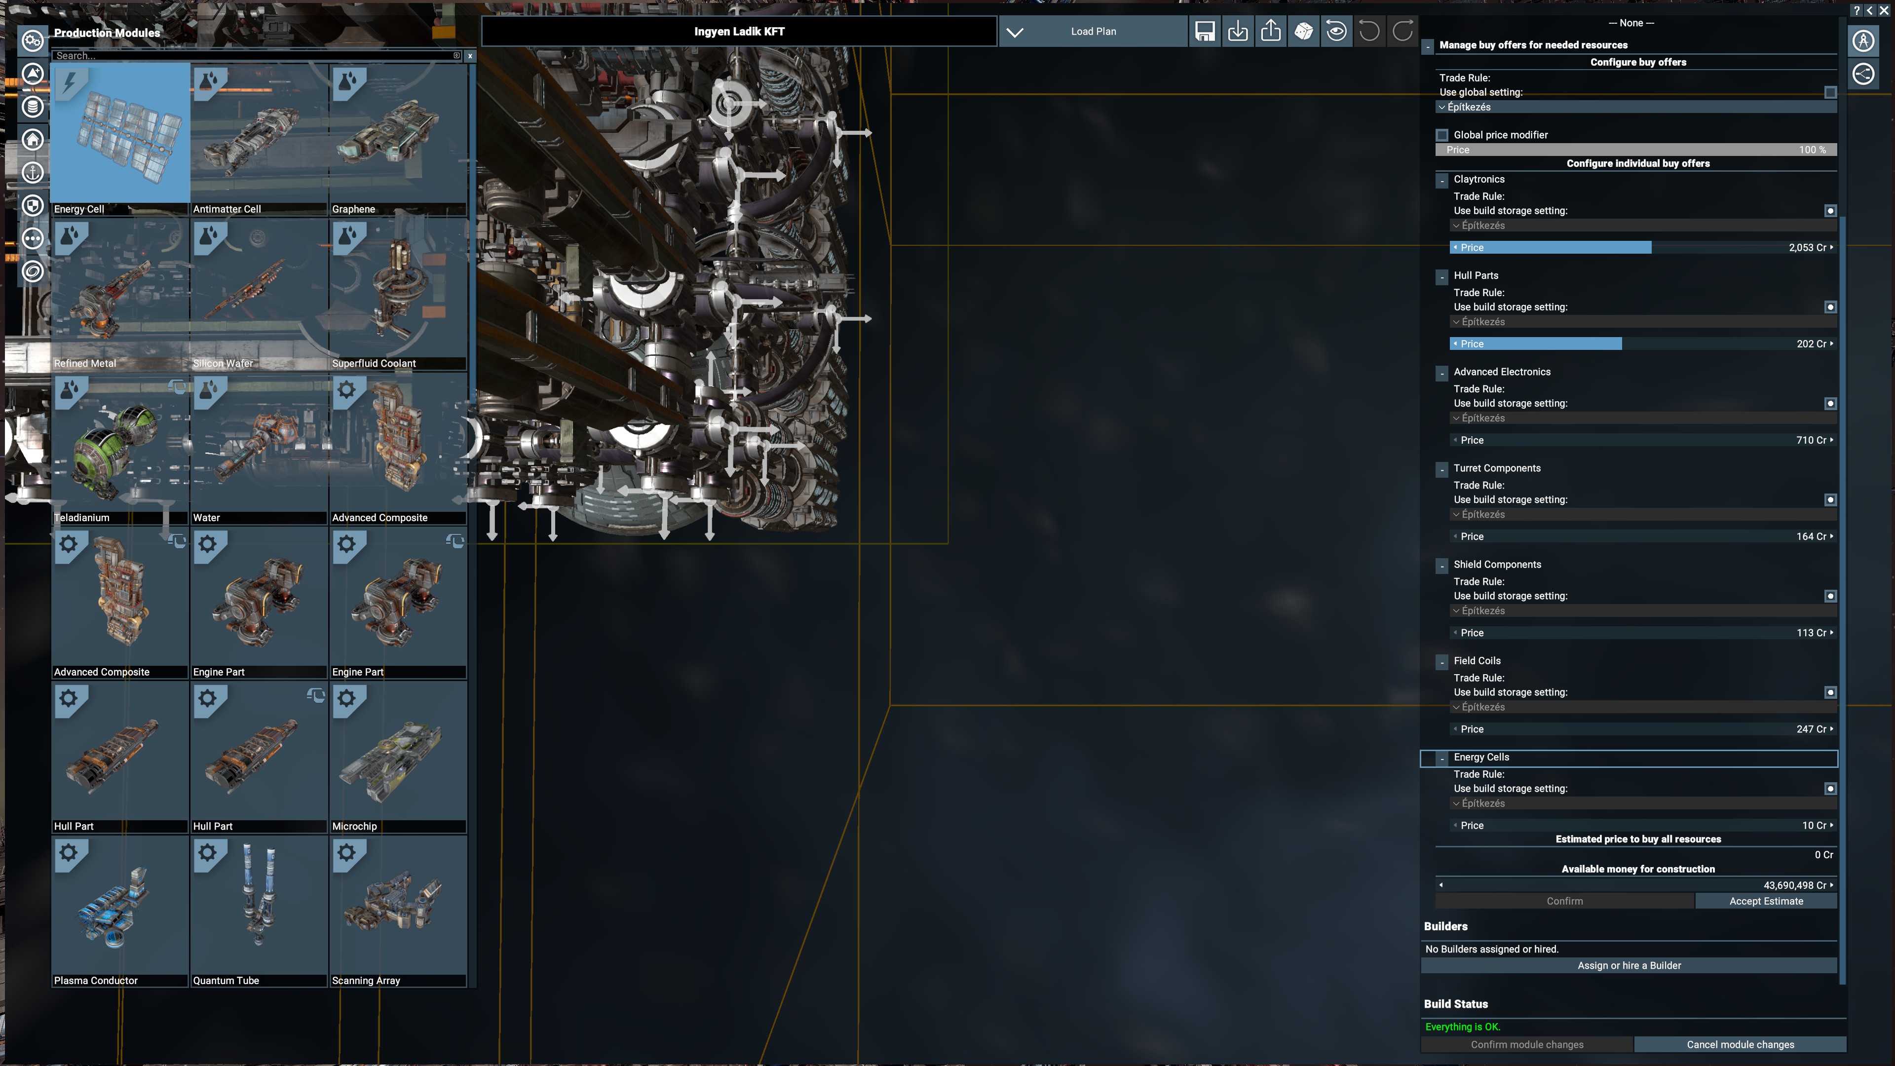Collapse the Manage buy offers section
The image size is (1895, 1066).
(x=1428, y=46)
